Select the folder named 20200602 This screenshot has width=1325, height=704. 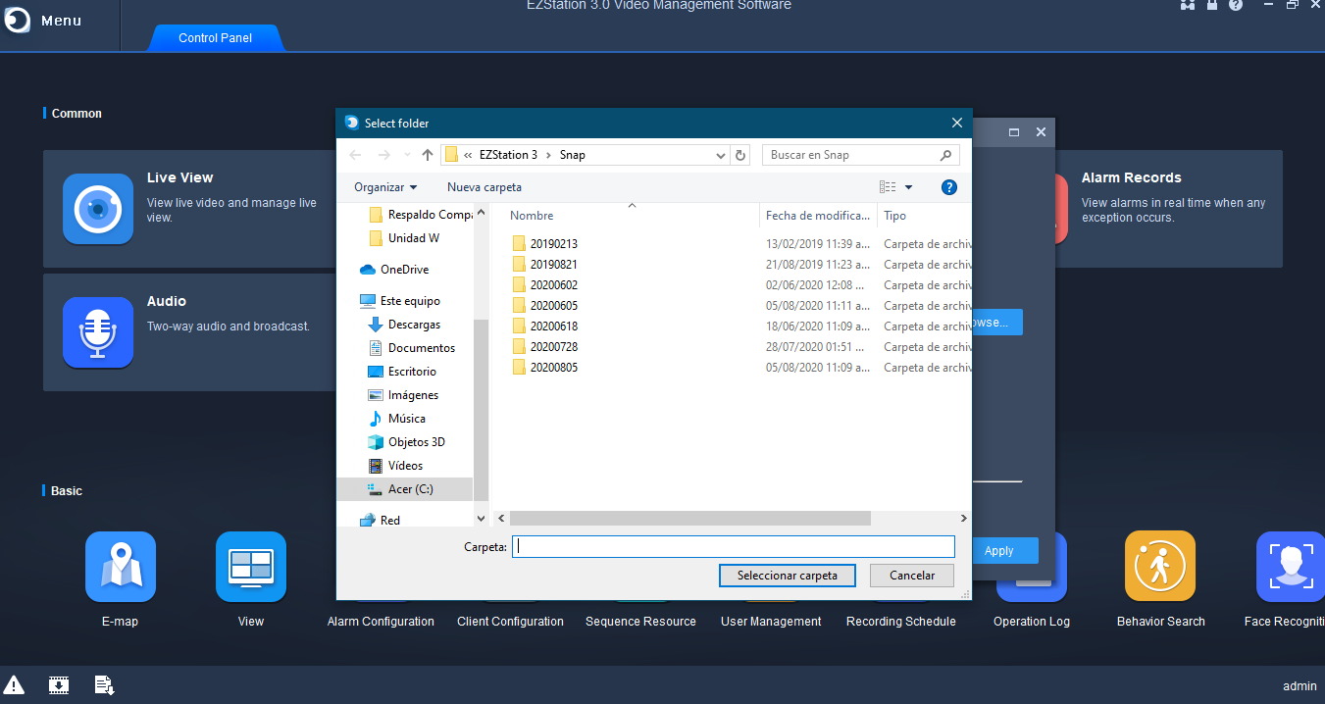tap(554, 285)
